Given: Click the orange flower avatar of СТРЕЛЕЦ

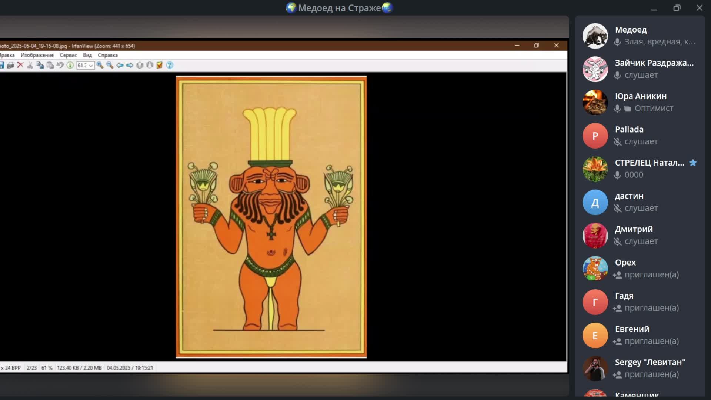Looking at the screenshot, I should pos(595,169).
